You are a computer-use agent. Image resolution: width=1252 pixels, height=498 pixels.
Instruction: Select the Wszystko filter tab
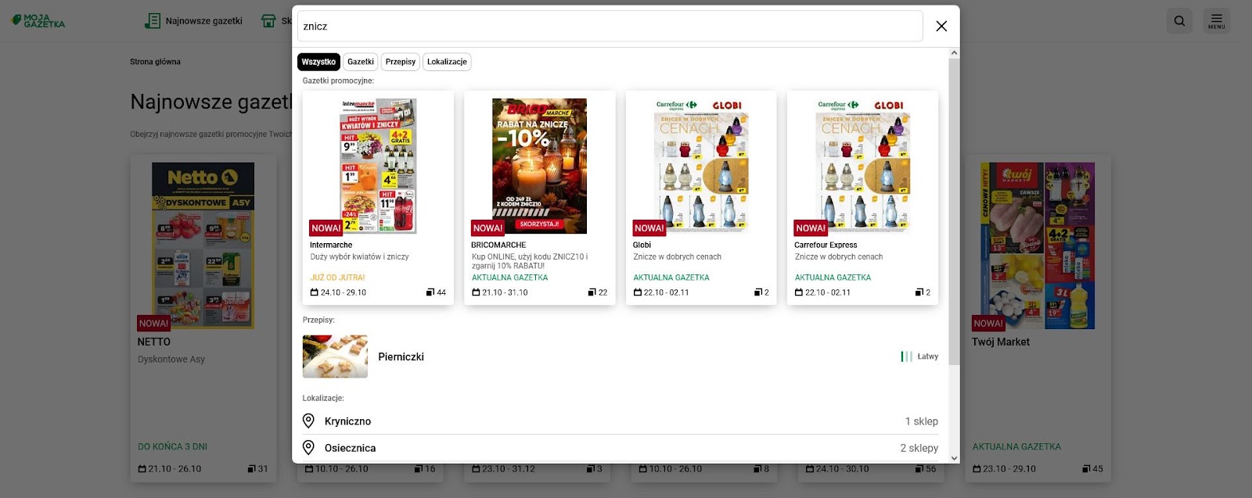[x=318, y=62]
